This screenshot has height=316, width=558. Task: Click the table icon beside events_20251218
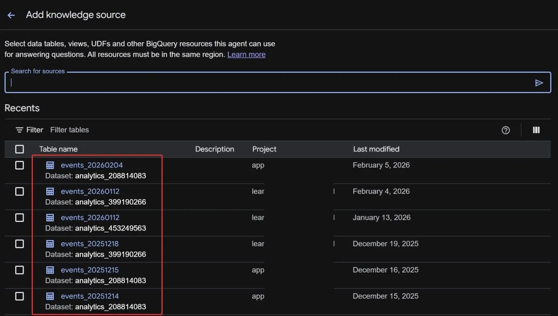pyautogui.click(x=50, y=244)
